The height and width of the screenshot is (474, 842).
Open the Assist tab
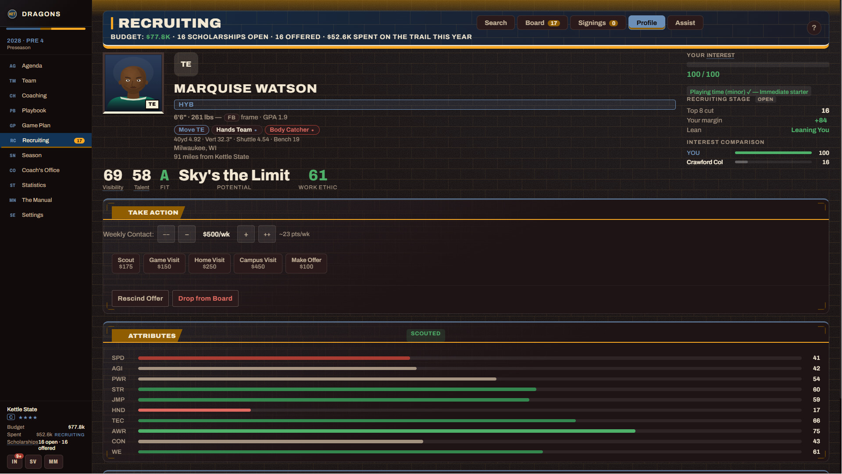tap(685, 23)
